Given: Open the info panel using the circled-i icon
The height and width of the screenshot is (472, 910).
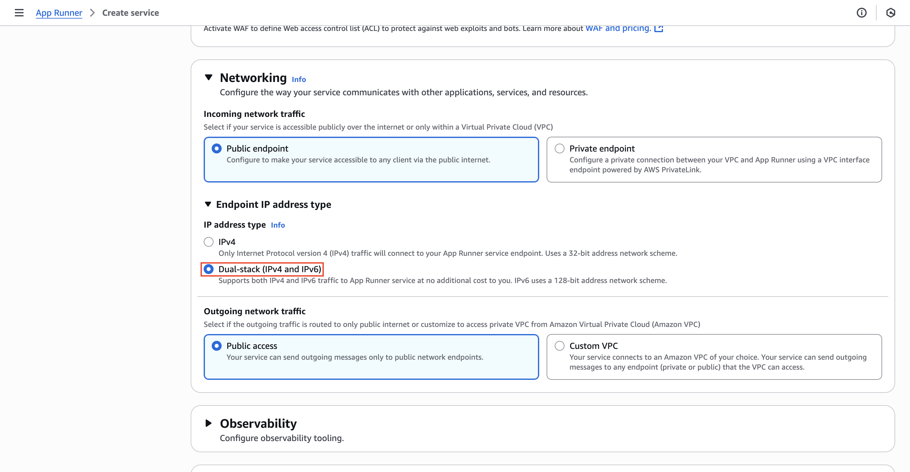Looking at the screenshot, I should click(862, 13).
